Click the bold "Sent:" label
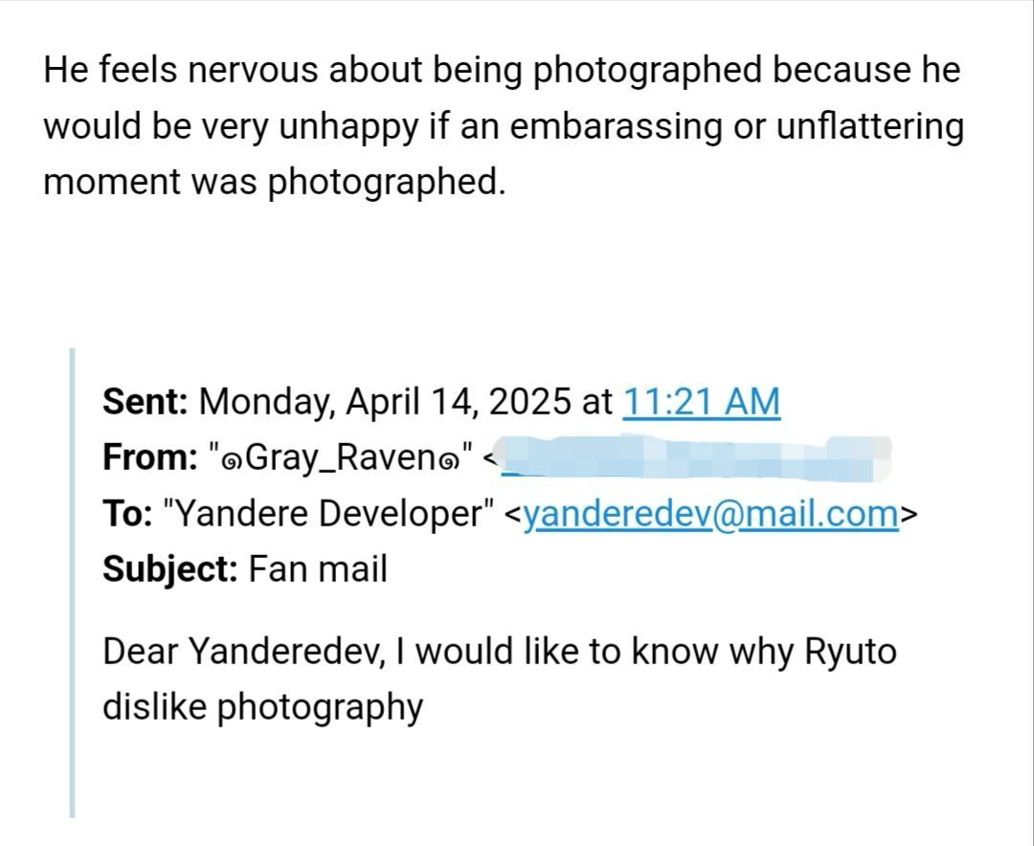This screenshot has width=1034, height=846. [x=146, y=402]
